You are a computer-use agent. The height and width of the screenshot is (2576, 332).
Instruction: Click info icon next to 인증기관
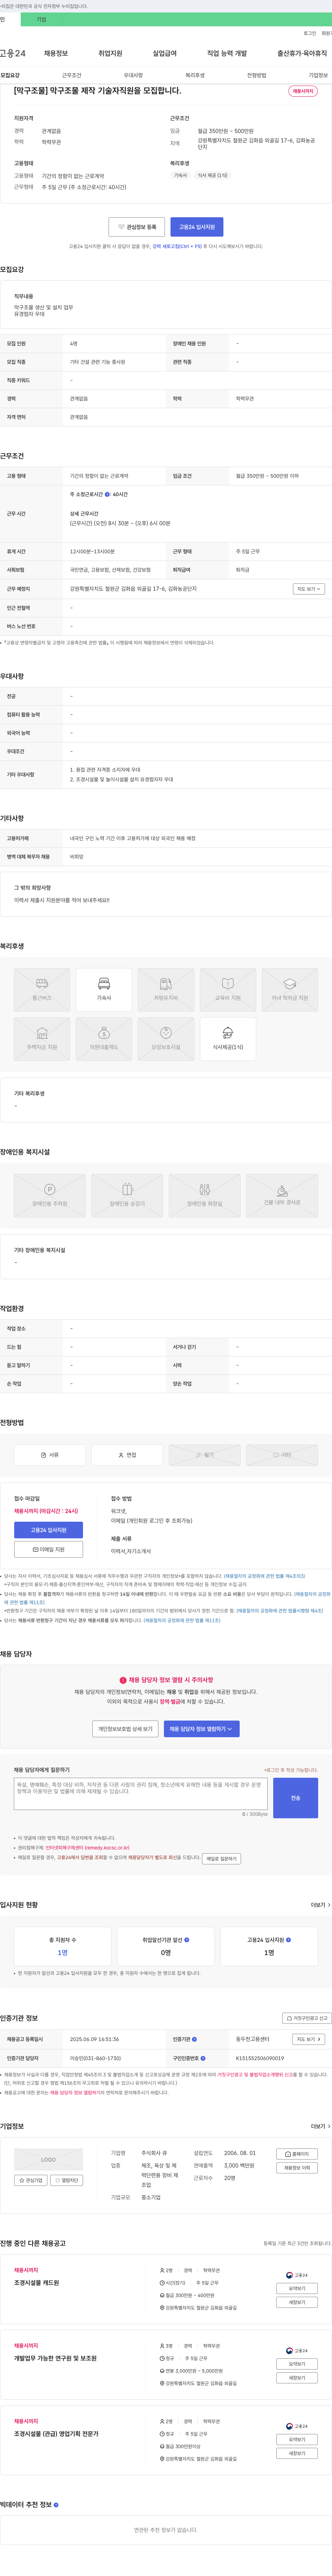coord(194,2039)
